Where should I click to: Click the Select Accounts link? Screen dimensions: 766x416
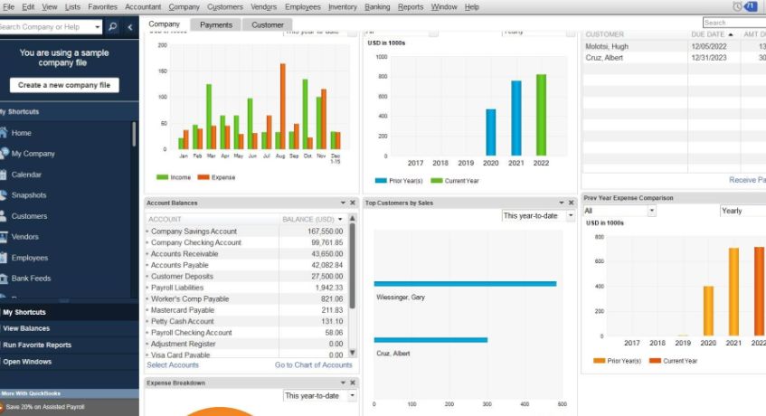tap(173, 365)
